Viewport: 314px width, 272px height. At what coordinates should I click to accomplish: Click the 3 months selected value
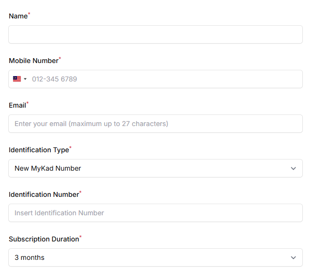(30, 257)
